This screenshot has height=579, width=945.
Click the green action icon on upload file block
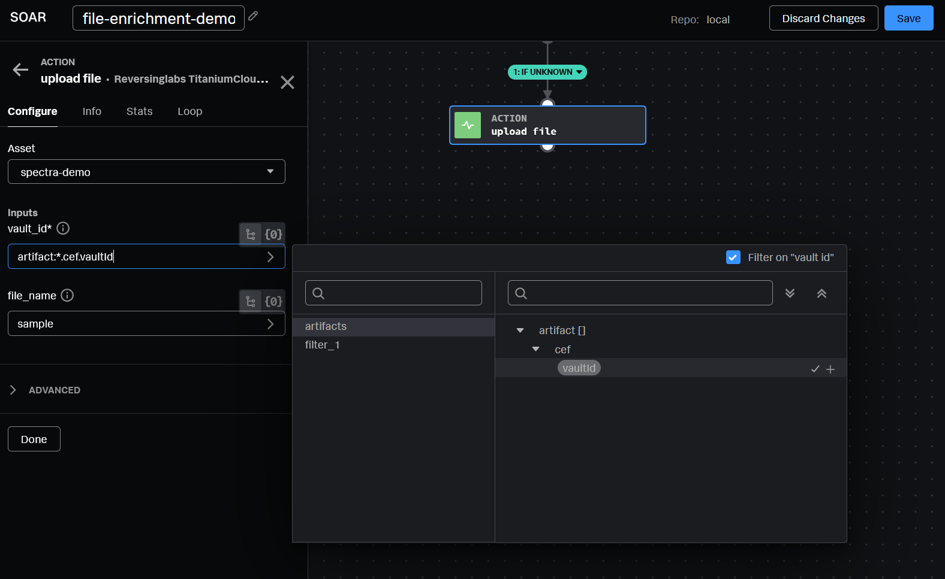click(468, 125)
